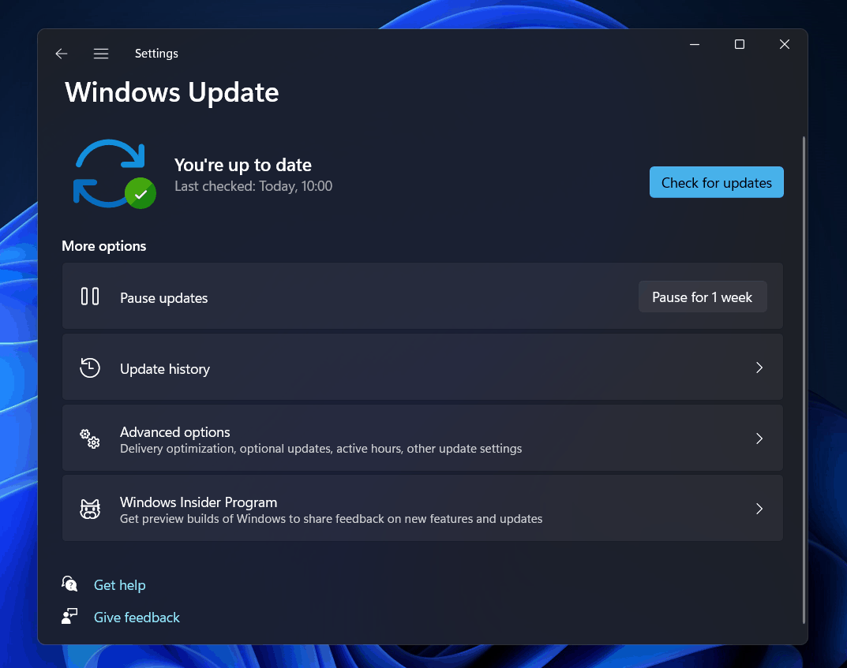Click 'Get preview builds of Windows' description
This screenshot has width=847, height=668.
click(x=331, y=519)
